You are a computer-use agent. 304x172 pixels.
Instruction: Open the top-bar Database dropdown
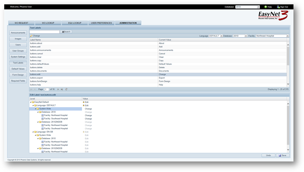(258, 7)
